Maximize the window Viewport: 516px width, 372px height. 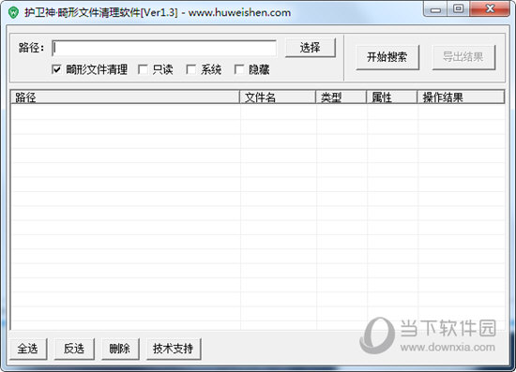(x=458, y=8)
